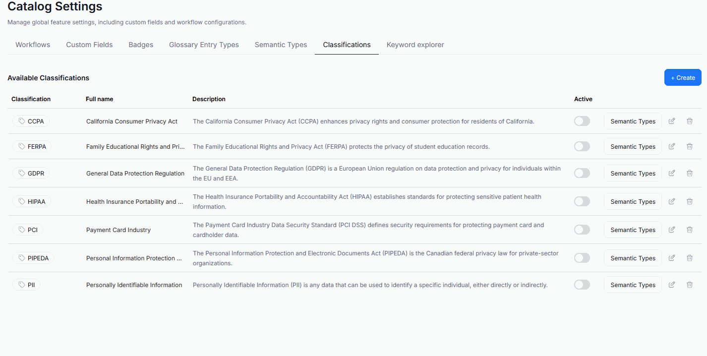
Task: Switch to the Workflows tab
Action: [33, 45]
